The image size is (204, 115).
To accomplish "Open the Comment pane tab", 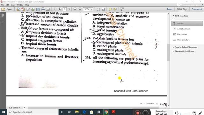I will tap(197, 9).
